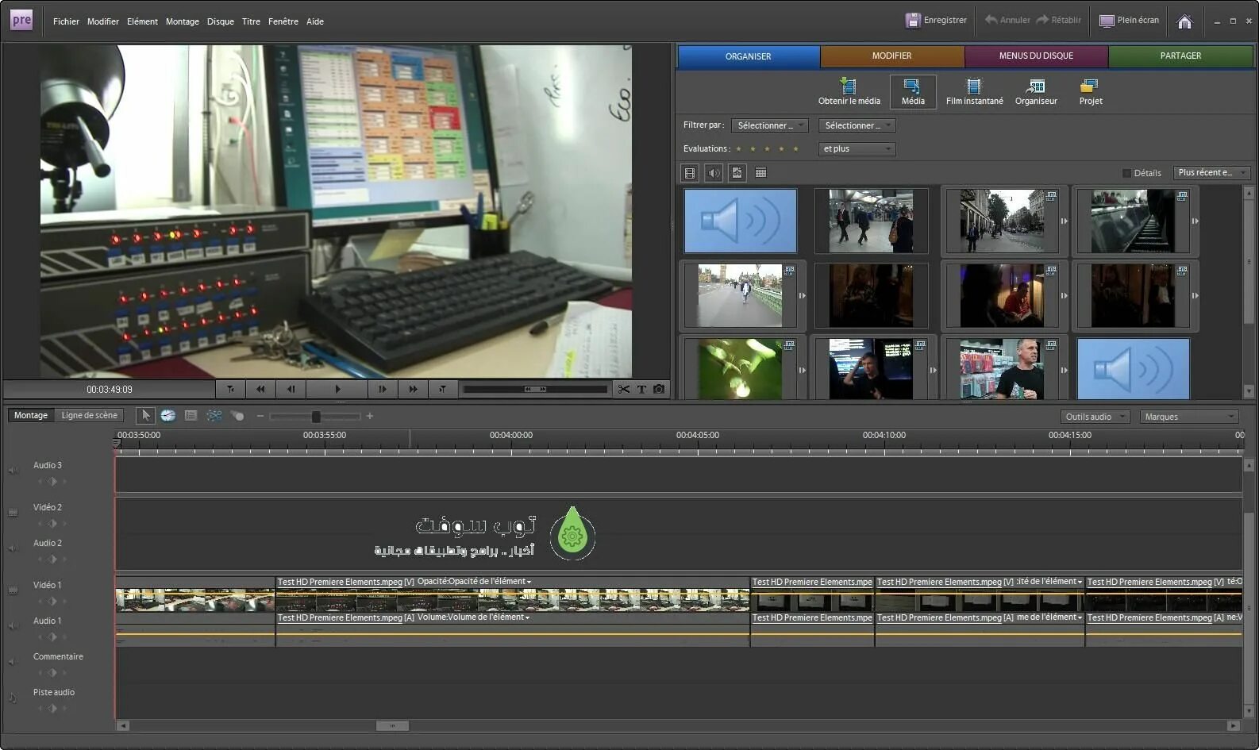Screen dimensions: 1259x750
Task: Toggle the Audio 2 track speaker icon
Action: point(13,548)
